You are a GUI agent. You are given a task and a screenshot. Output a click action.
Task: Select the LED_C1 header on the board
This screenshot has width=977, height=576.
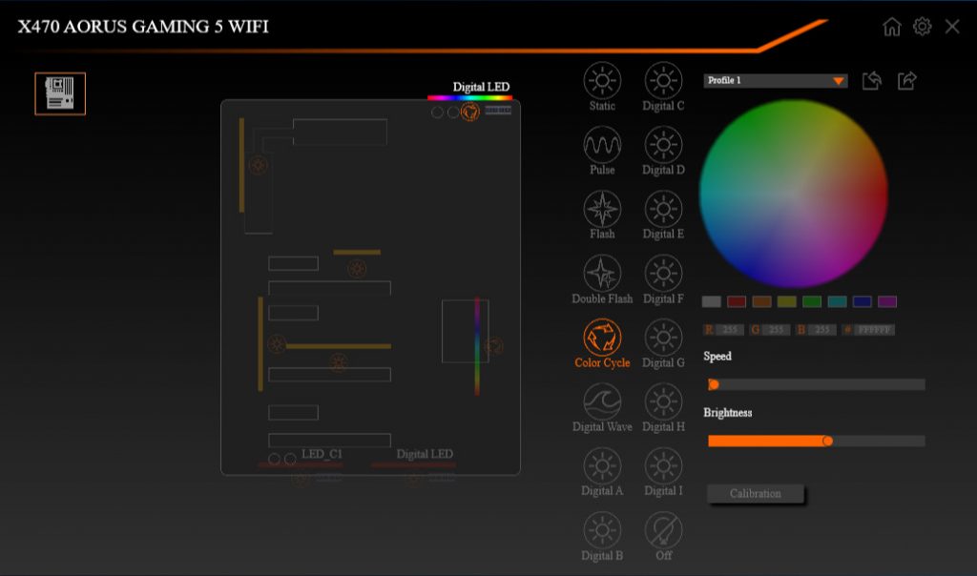pyautogui.click(x=300, y=464)
